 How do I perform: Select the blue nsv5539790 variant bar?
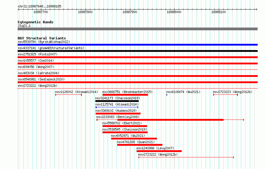coord(137,45)
